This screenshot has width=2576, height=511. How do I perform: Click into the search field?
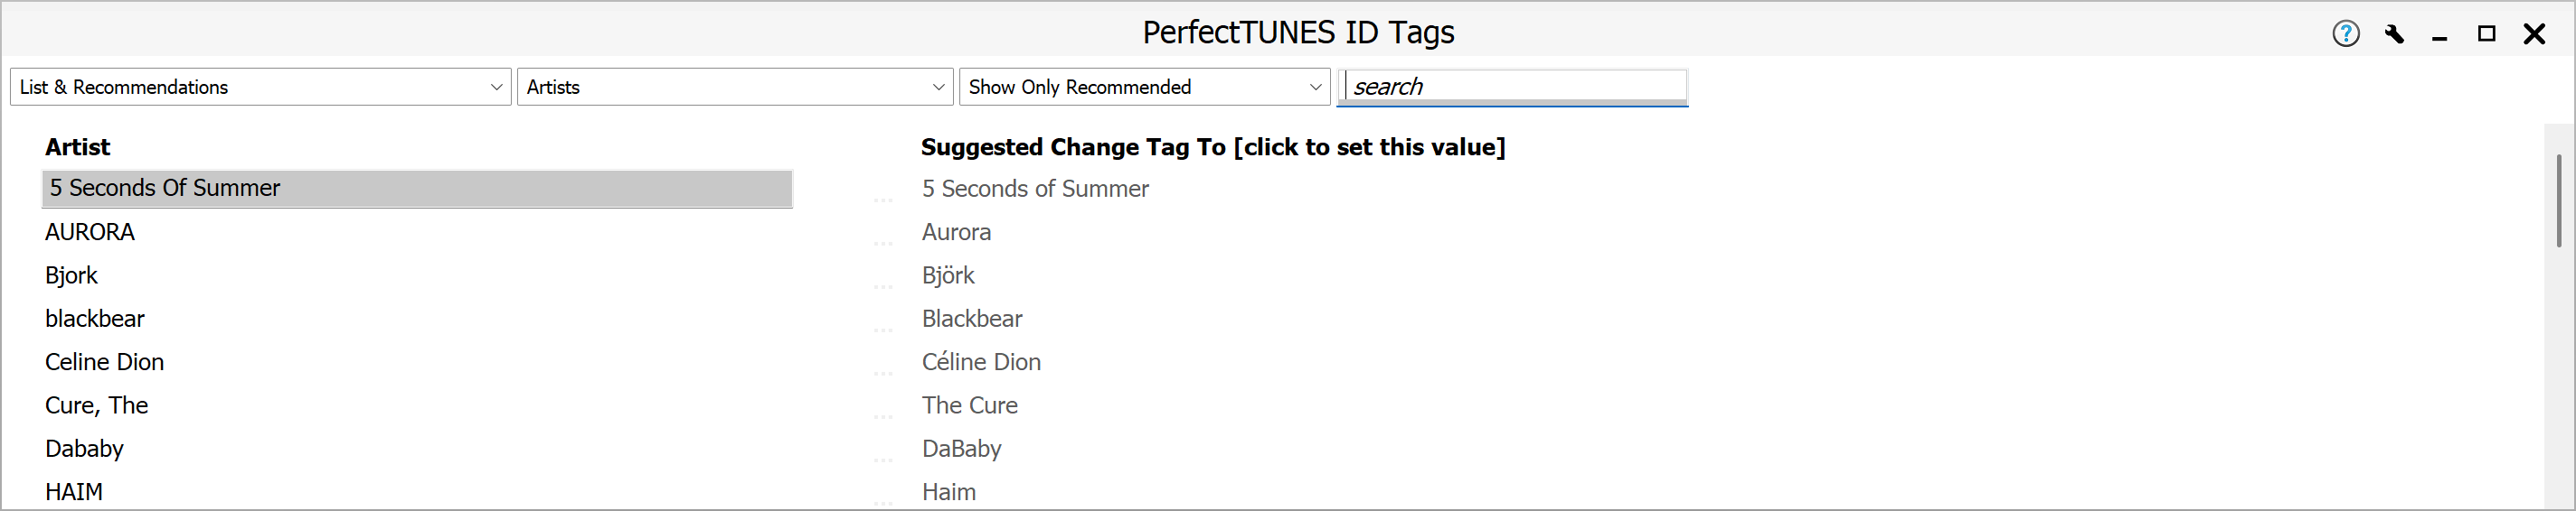(x=1514, y=87)
